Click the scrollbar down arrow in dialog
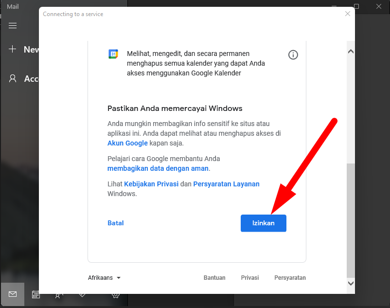 tap(351, 283)
